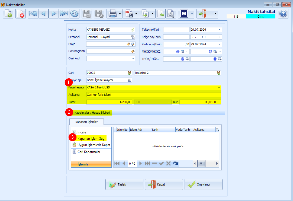Click the copy-documents icon with green arrow
Image resolution: width=293 pixels, height=201 pixels.
click(145, 14)
